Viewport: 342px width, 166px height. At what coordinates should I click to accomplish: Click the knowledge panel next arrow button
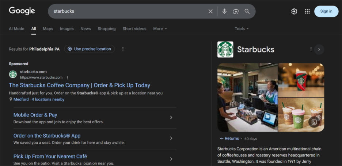(x=319, y=50)
